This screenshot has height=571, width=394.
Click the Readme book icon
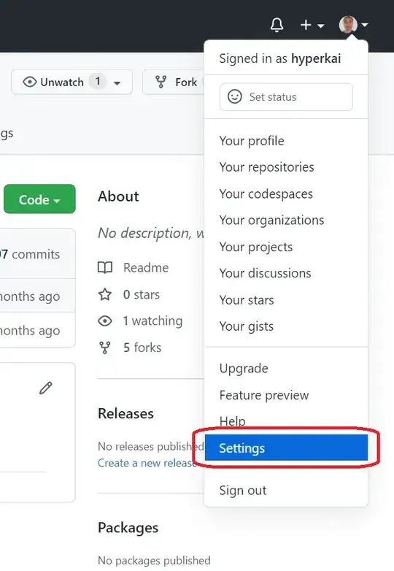point(105,268)
